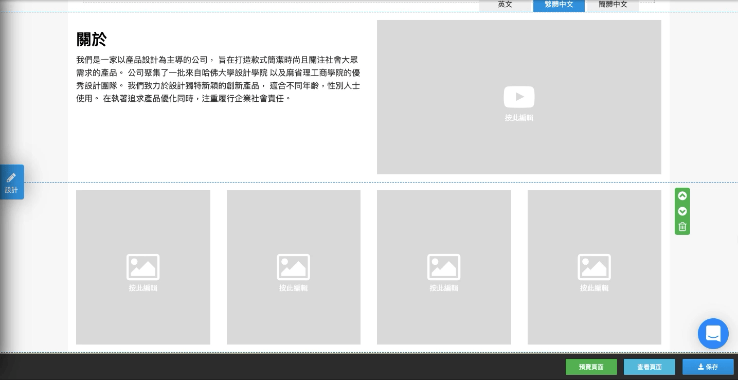Viewport: 738px width, 380px height.
Task: Click the 預覽頁面 green button
Action: point(591,367)
